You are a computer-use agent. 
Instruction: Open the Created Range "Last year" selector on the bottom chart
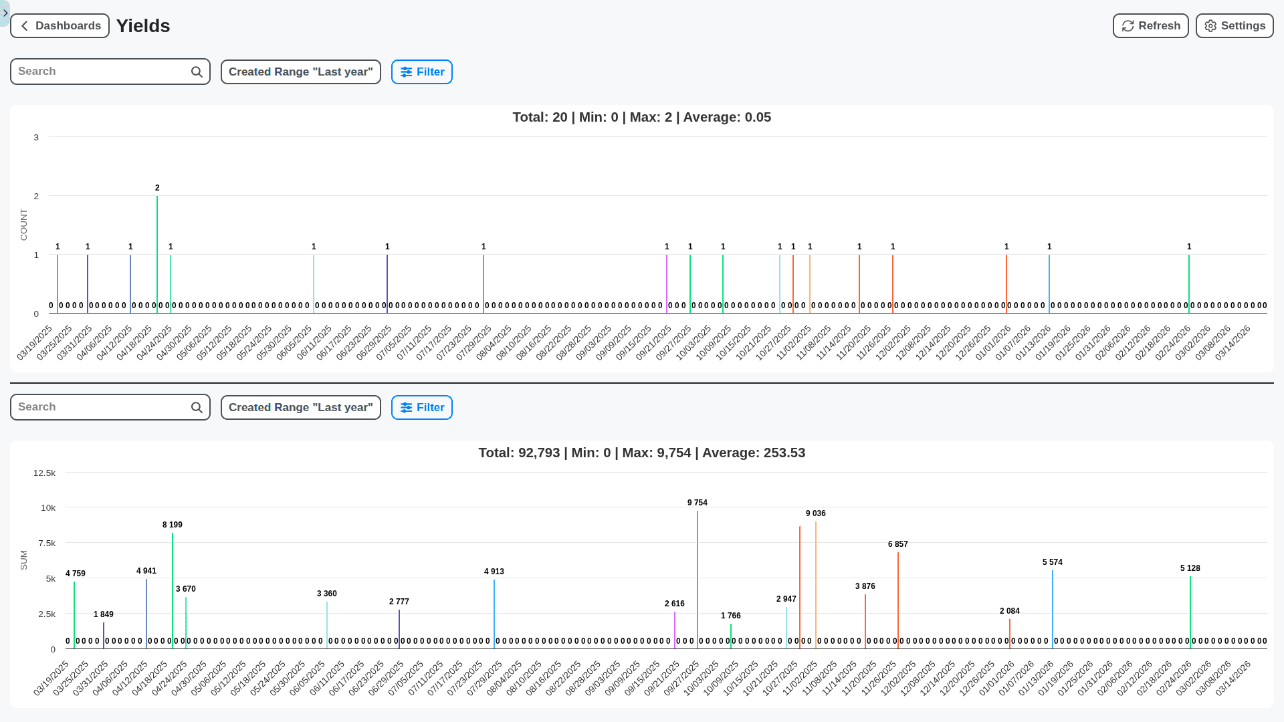click(x=300, y=407)
